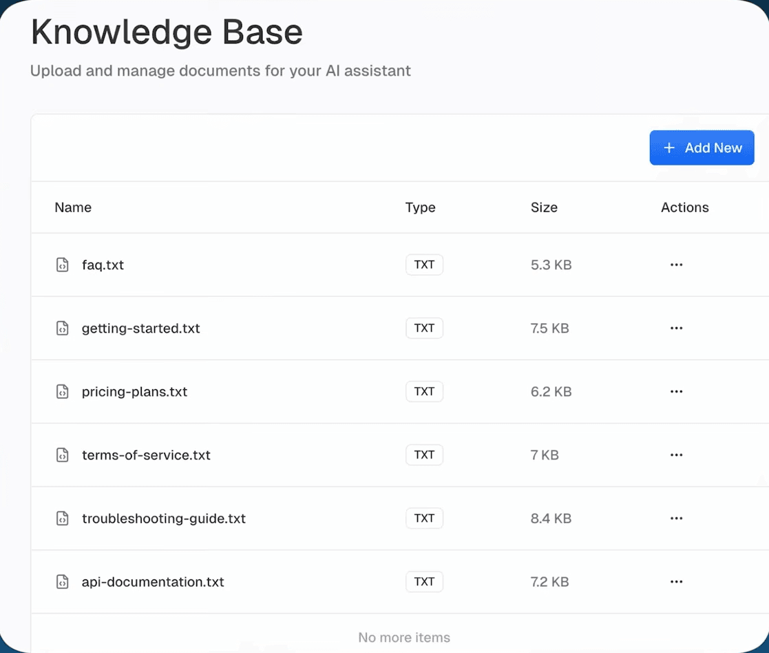Screen dimensions: 769x653
Task: Click the TXT badge on the api-documentation.txt row
Action: pyautogui.click(x=424, y=582)
